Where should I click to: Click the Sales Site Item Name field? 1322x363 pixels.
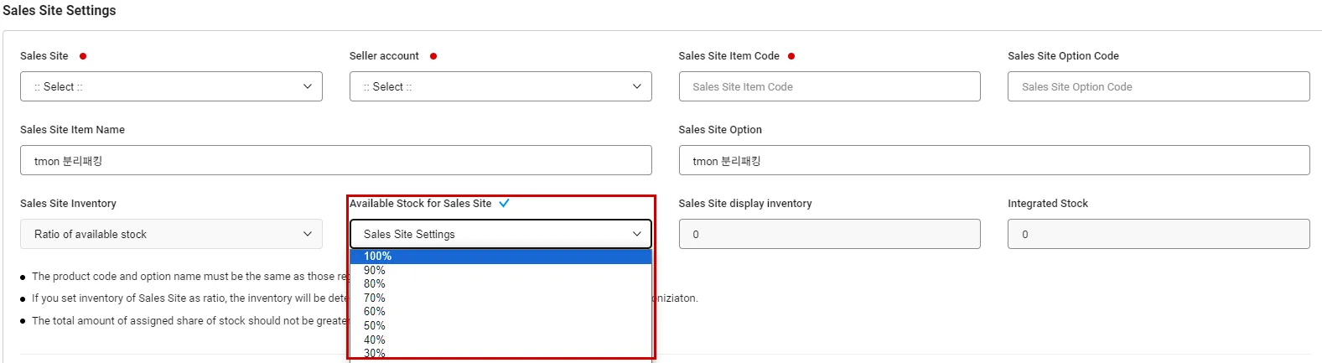pyautogui.click(x=335, y=160)
